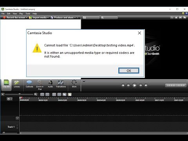Image resolution: width=188 pixels, height=141 pixels.
Task: Click the timeline Paste button
Action: pyautogui.click(x=70, y=94)
